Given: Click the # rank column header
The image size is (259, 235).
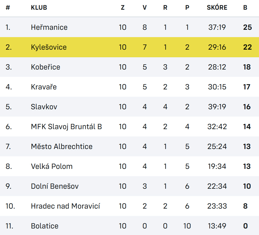Looking at the screenshot, I should point(8,8).
